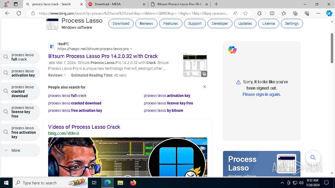Image resolution: width=335 pixels, height=188 pixels.
Task: Open bing.com/videos link
Action: (64, 133)
